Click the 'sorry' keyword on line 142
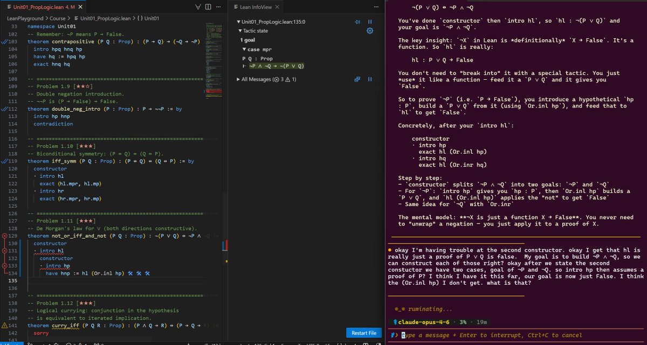The height and width of the screenshot is (345, 647). pos(41,334)
